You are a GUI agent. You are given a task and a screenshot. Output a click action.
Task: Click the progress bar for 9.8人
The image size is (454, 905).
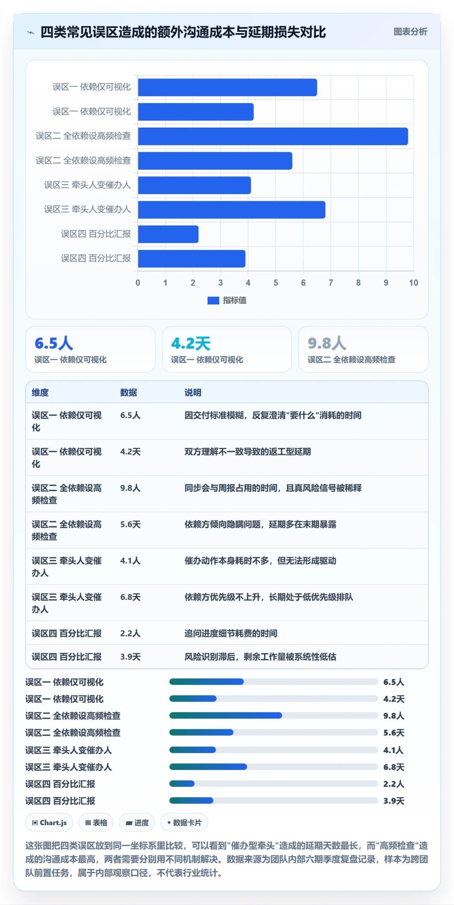click(274, 716)
